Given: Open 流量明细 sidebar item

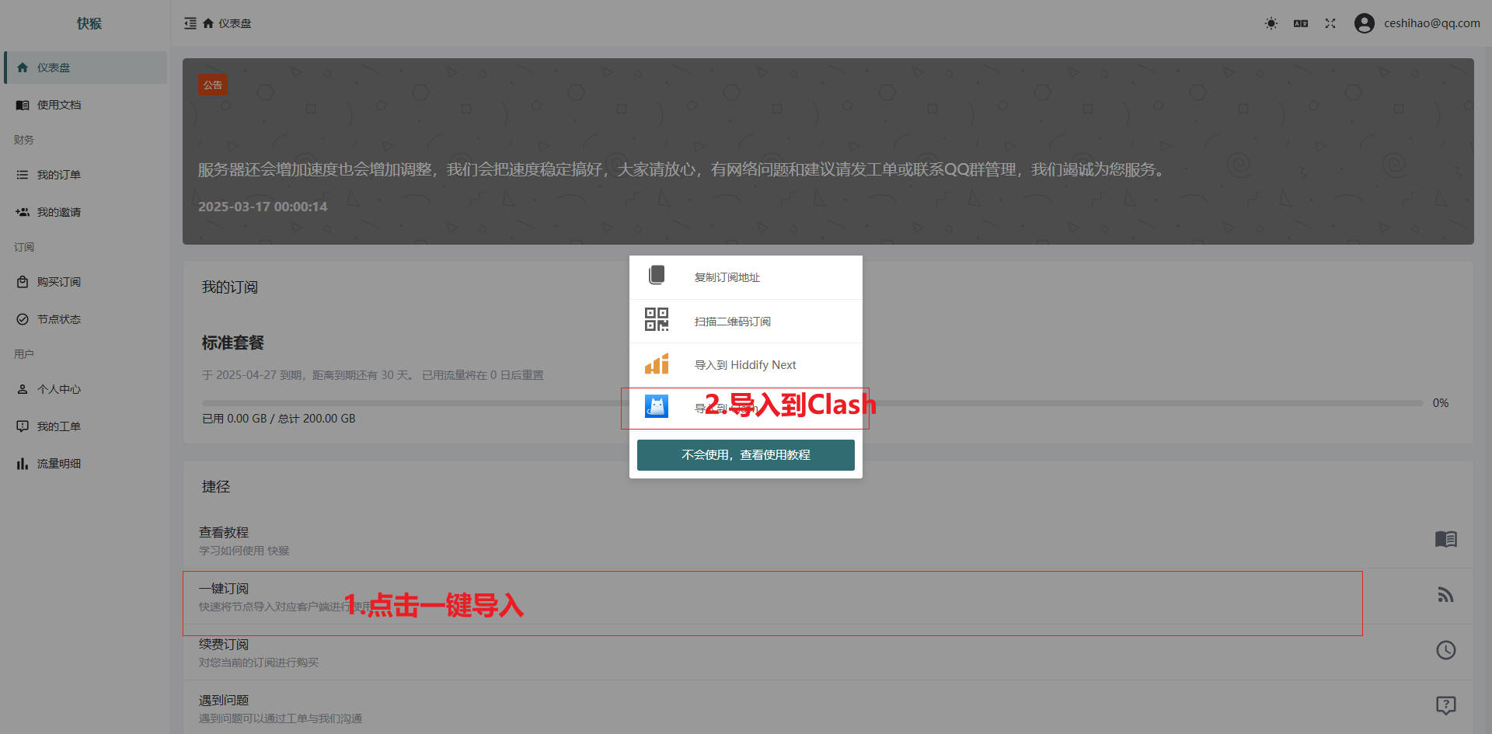Looking at the screenshot, I should coord(85,464).
